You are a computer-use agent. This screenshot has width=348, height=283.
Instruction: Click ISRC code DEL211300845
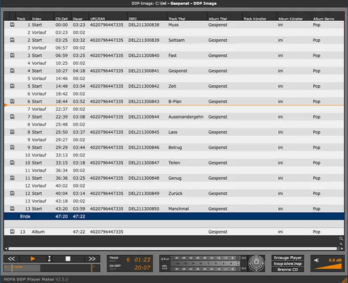coord(144,132)
